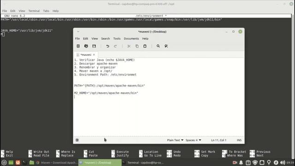Click line '5. Environment Path: /etc/environmet'
The width and height of the screenshot is (295, 166).
click(106, 75)
